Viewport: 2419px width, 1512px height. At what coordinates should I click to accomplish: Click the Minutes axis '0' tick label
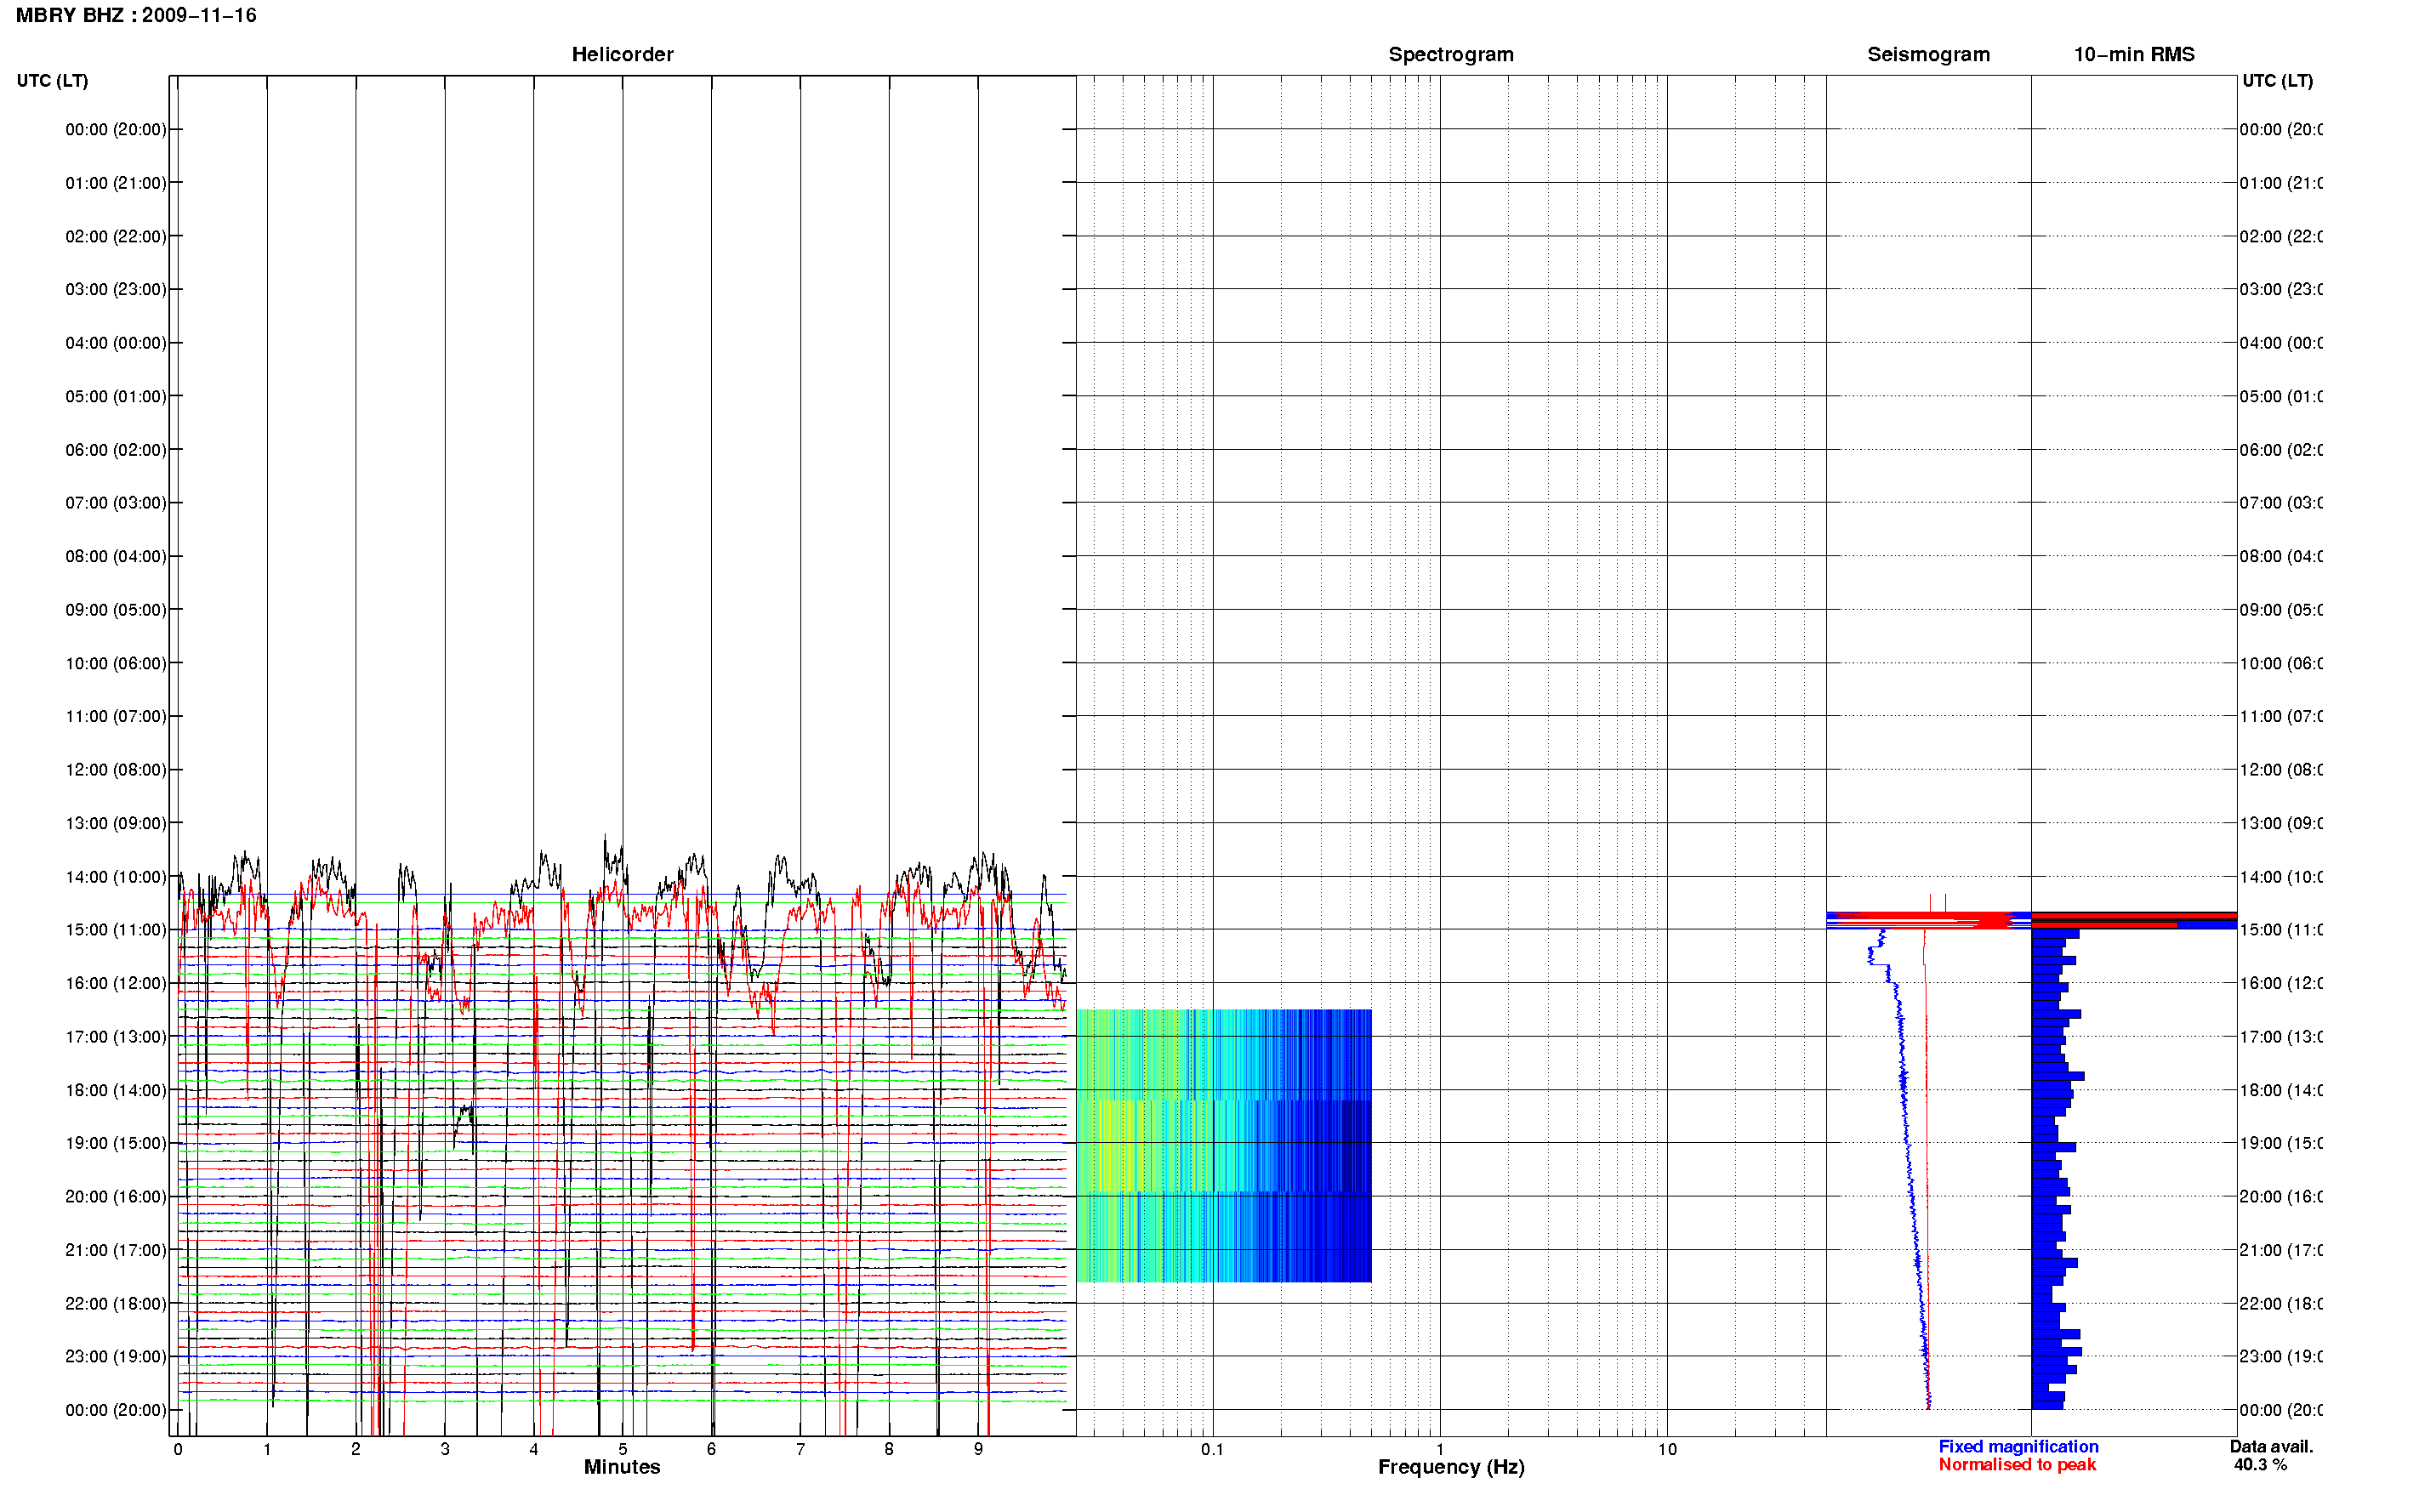click(x=178, y=1449)
